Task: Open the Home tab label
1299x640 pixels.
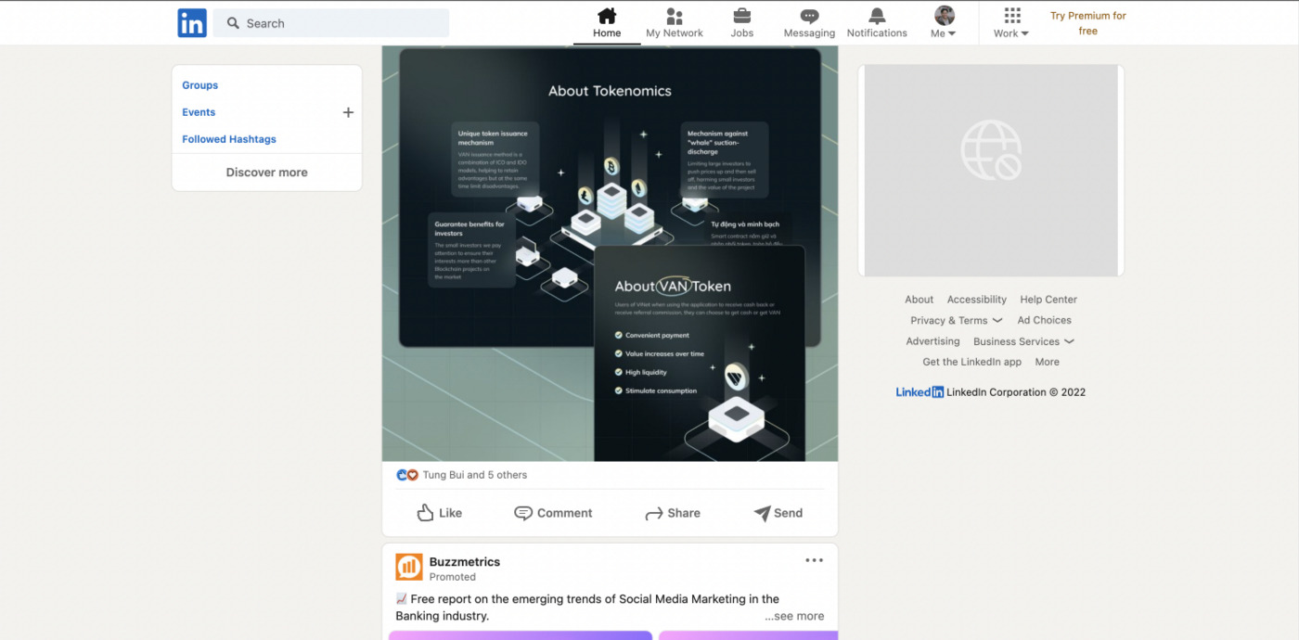Action: 607,33
